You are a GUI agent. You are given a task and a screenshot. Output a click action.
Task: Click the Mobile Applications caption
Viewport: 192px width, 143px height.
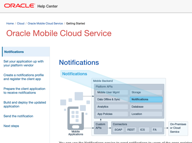76,133
